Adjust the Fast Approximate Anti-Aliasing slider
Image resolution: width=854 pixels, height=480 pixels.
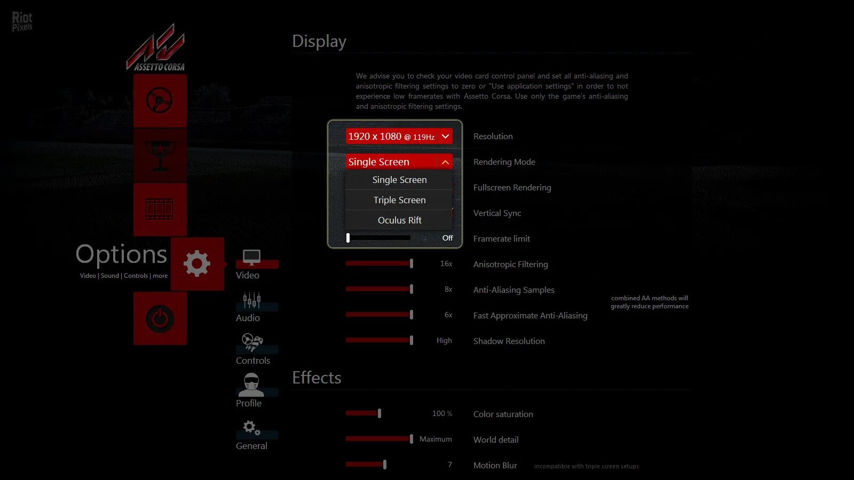coord(379,315)
